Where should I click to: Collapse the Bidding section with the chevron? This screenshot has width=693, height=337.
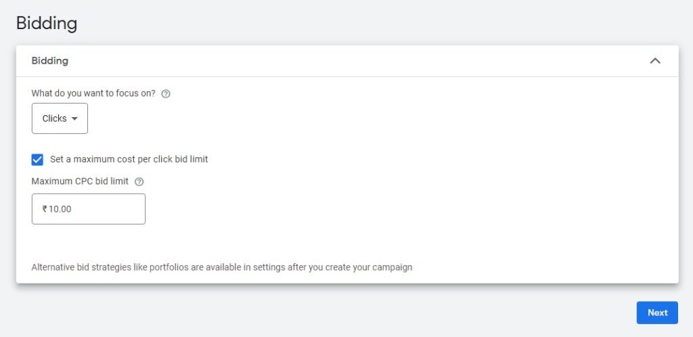(x=655, y=61)
